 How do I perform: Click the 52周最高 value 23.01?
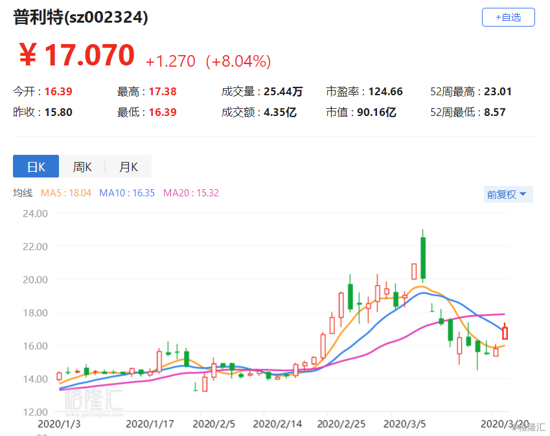click(498, 91)
